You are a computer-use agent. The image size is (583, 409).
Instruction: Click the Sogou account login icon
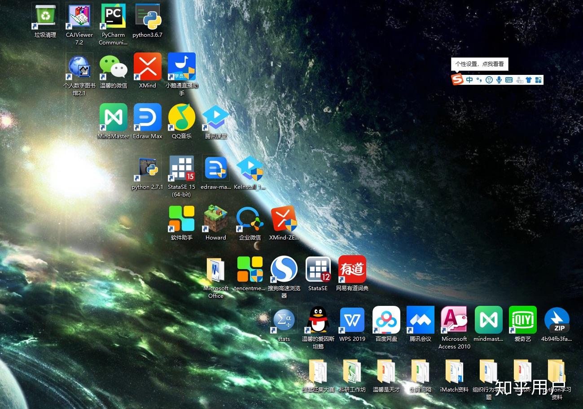520,80
